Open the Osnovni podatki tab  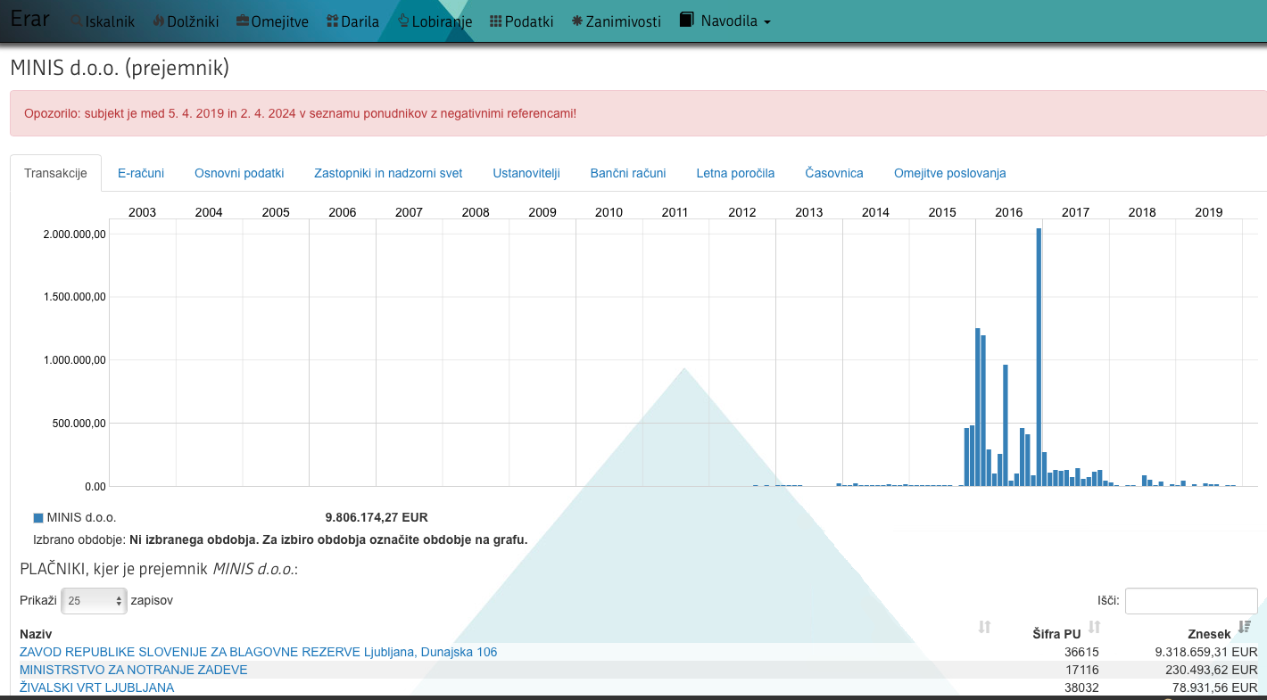pyautogui.click(x=239, y=173)
